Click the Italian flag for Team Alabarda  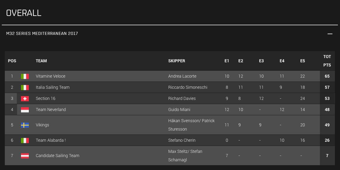[x=25, y=141]
